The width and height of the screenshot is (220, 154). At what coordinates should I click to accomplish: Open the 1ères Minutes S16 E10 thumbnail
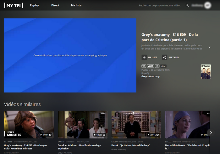click(29, 125)
